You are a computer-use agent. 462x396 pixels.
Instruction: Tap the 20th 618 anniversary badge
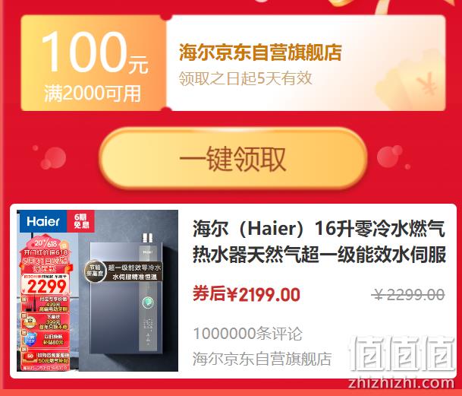click(x=46, y=244)
